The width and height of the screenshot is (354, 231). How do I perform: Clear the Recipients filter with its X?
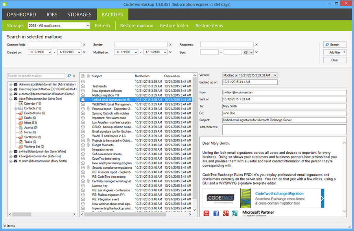coord(256,45)
